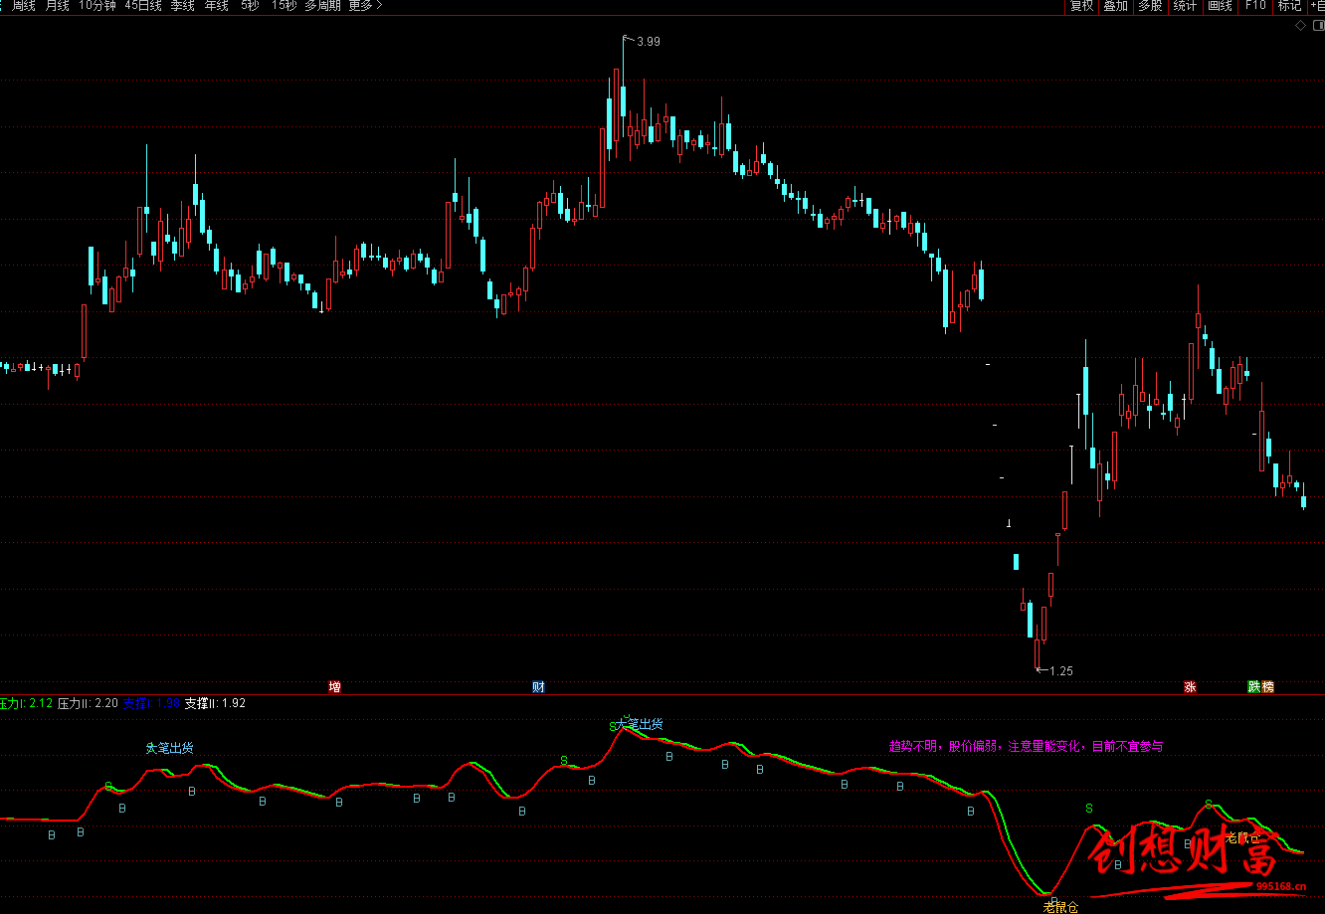Click the 1.25 low price label

pyautogui.click(x=1061, y=671)
